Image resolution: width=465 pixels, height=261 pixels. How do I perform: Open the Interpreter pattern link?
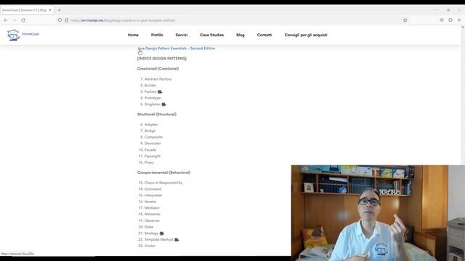153,195
